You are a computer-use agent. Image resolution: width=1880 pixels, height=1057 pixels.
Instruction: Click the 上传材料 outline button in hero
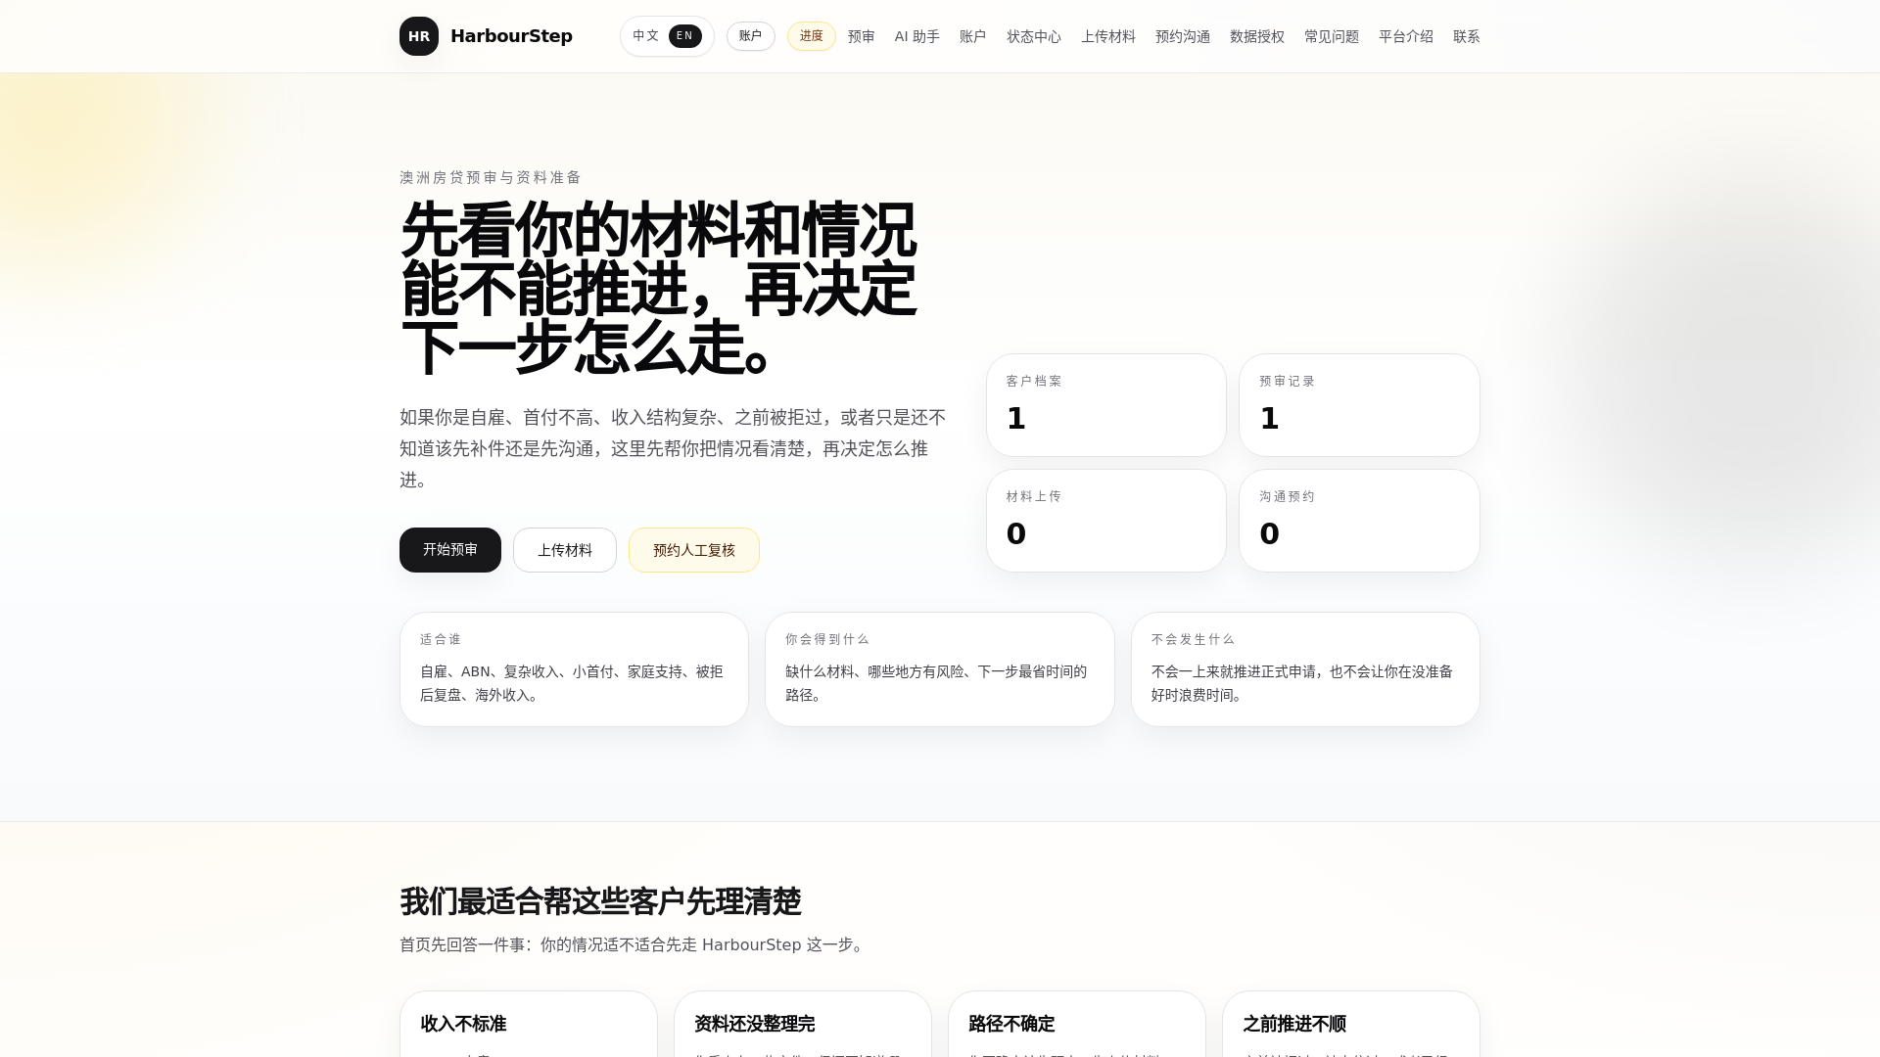coord(565,550)
